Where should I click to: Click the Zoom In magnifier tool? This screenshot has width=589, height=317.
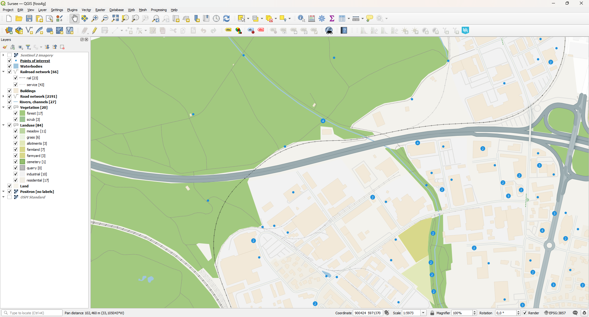95,18
